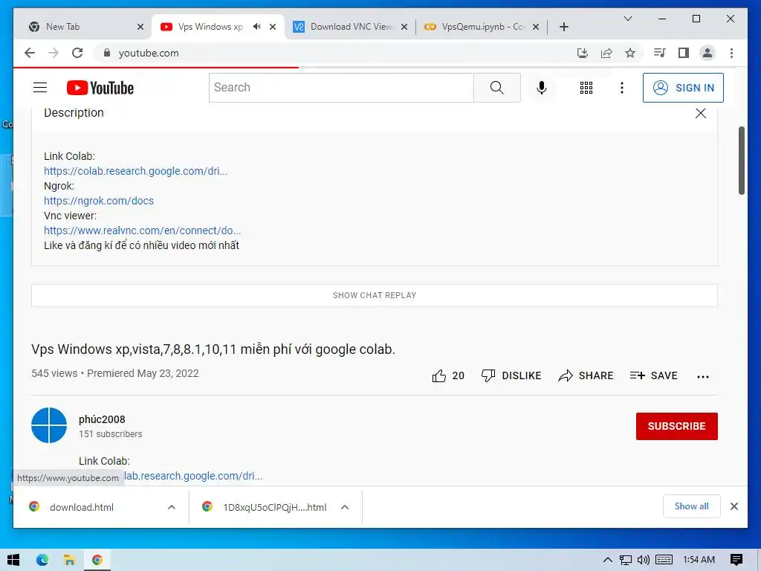The height and width of the screenshot is (571, 761).
Task: Open the Windows Start menu
Action: click(13, 560)
